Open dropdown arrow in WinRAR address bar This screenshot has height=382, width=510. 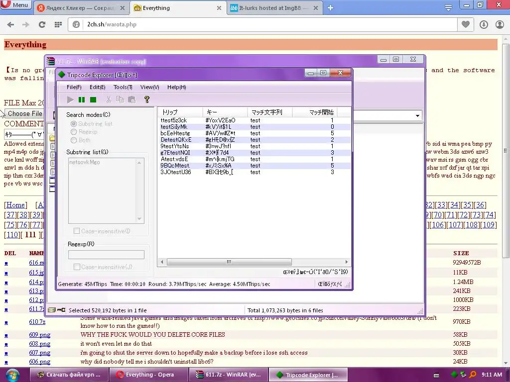tap(417, 115)
